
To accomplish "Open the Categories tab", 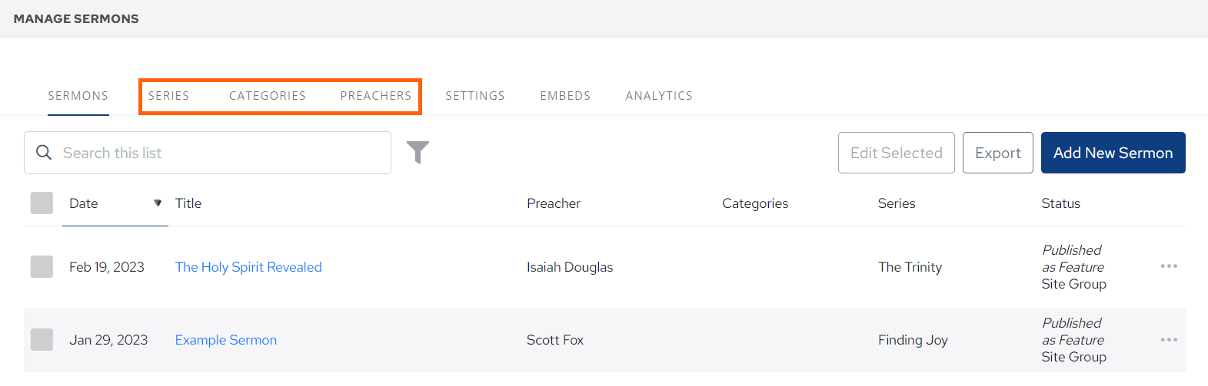I will pyautogui.click(x=268, y=96).
